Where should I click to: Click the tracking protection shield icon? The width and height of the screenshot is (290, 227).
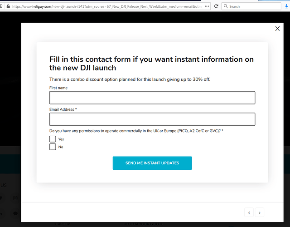point(1,6)
